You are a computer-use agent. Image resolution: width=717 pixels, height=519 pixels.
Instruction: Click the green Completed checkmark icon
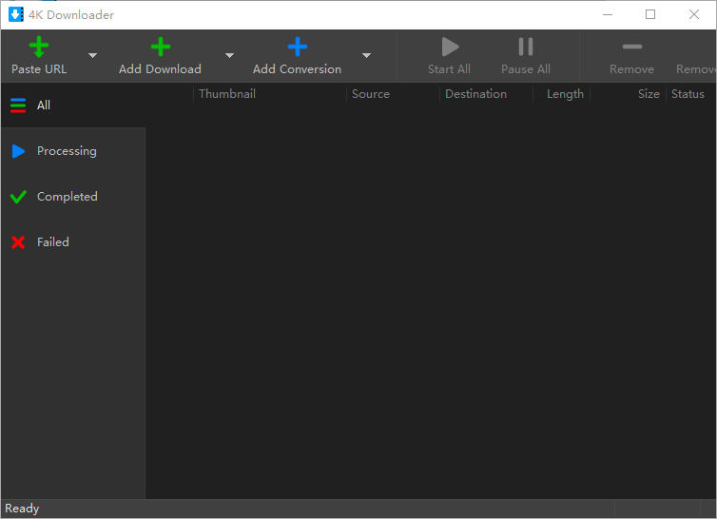18,197
